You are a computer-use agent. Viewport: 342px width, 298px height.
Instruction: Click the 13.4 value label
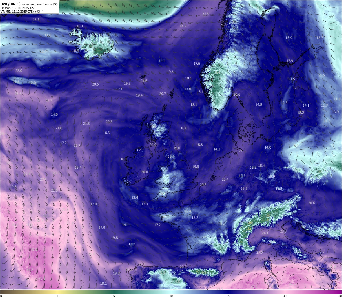pyautogui.click(x=135, y=198)
